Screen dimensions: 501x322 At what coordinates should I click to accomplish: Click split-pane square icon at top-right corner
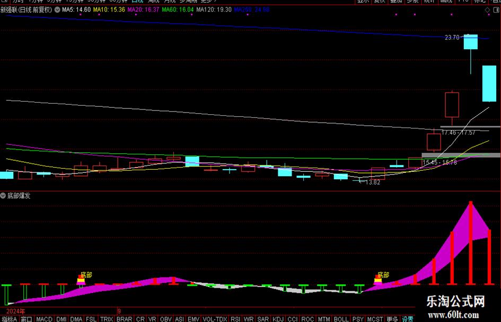click(497, 10)
